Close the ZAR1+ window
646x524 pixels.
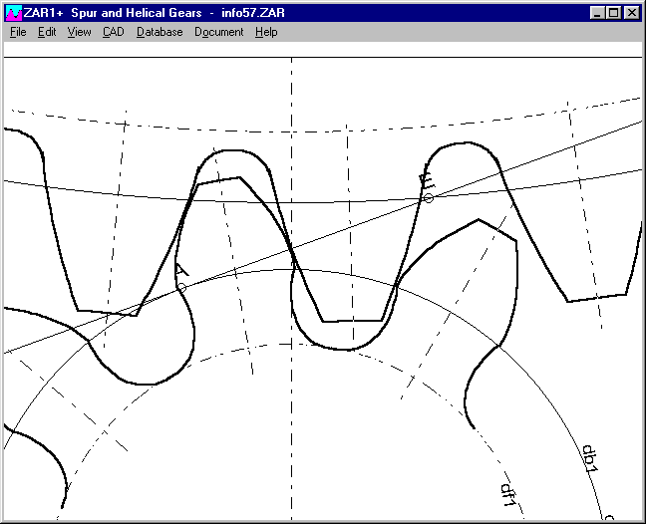(632, 13)
